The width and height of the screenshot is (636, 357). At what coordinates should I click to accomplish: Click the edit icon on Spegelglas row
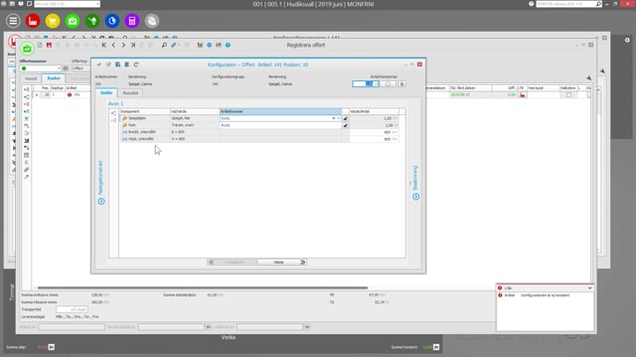345,119
